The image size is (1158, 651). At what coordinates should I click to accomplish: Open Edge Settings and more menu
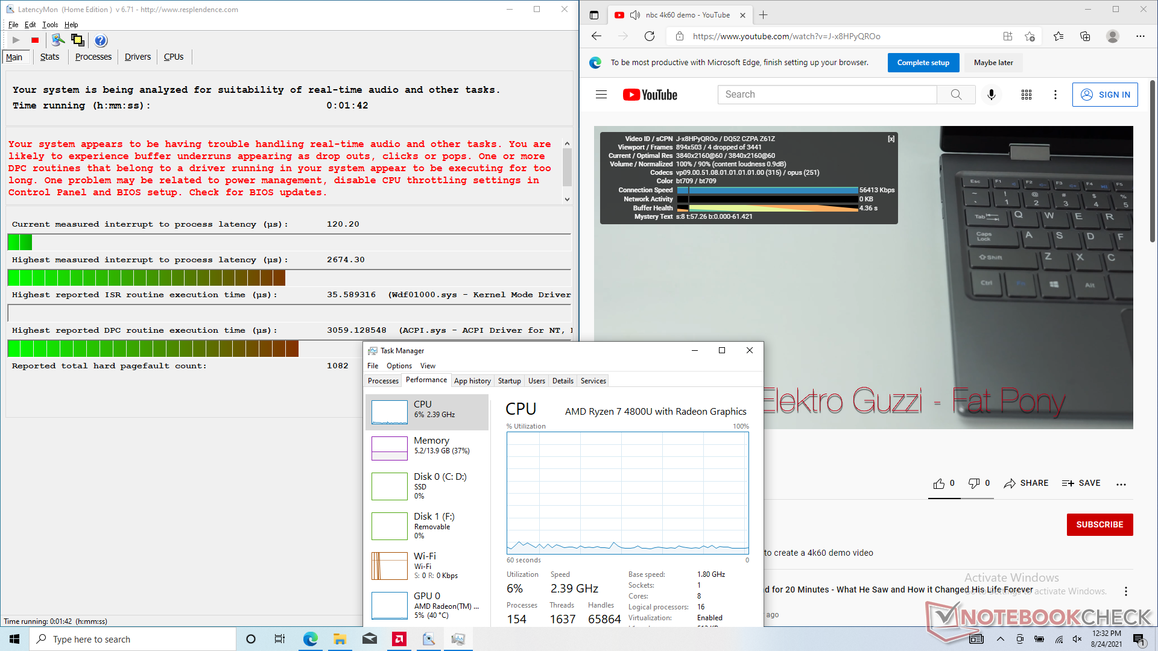point(1140,36)
